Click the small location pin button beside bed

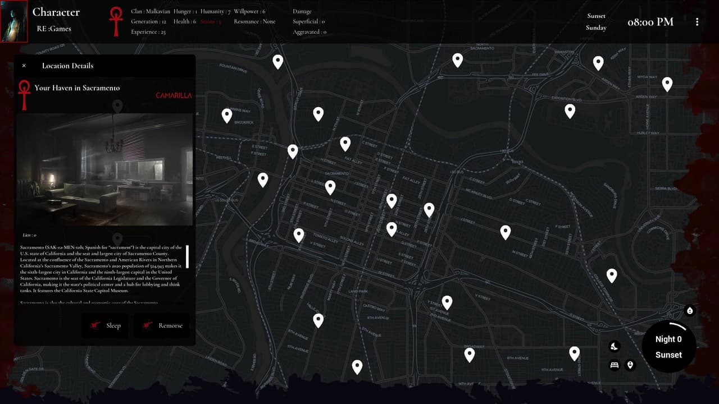pyautogui.click(x=630, y=365)
